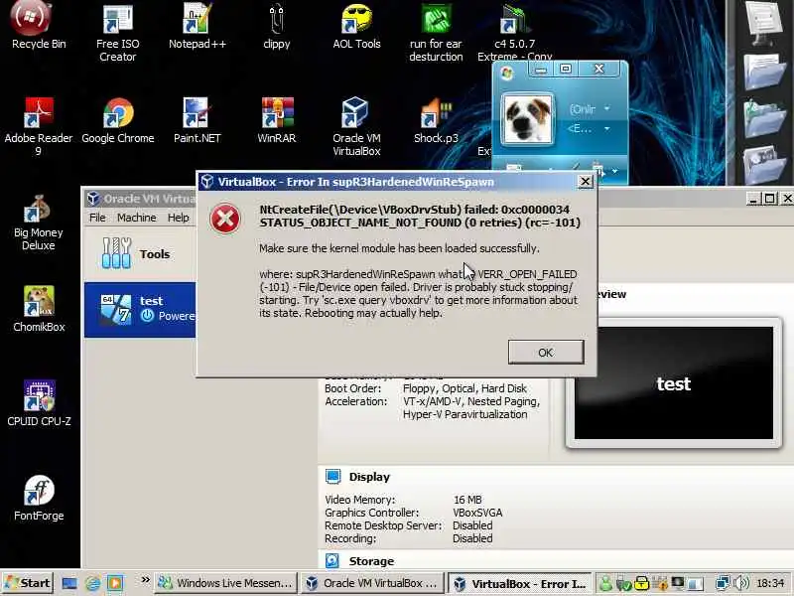The height and width of the screenshot is (596, 794).
Task: Select the c4 5.0.7 Extreme shortcut
Action: [x=514, y=32]
